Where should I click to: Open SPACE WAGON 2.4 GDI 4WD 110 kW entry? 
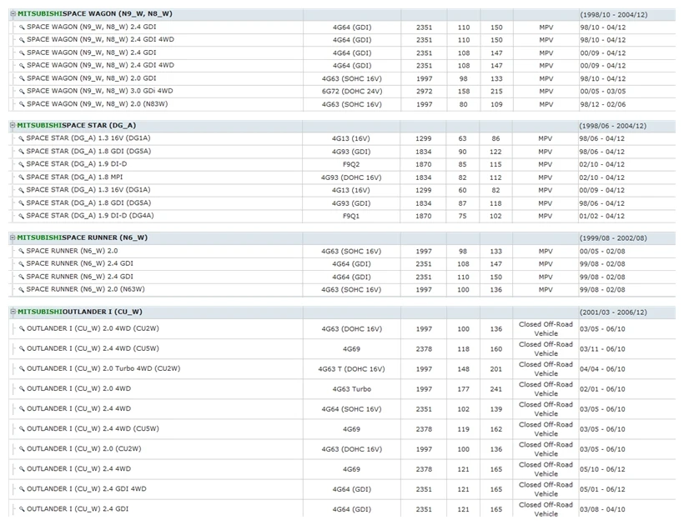[x=100, y=40]
